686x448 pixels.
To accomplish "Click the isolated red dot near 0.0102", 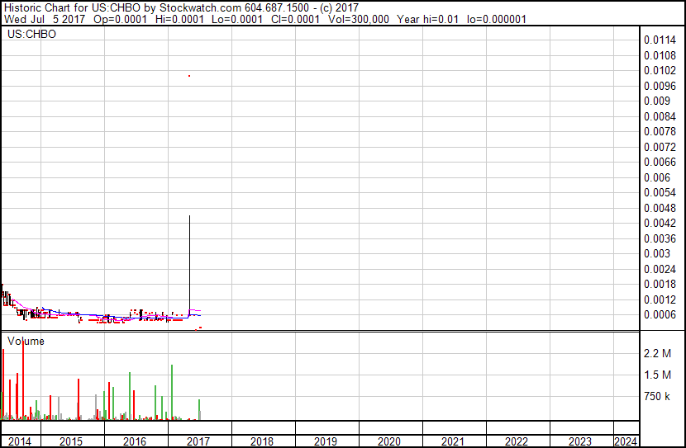I will point(189,76).
